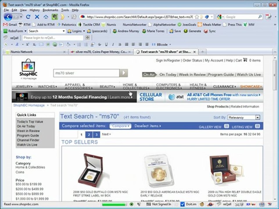This screenshot has height=209, width=279.
Task: Click the Doit.im status bar checkmark
Action: pos(183,204)
